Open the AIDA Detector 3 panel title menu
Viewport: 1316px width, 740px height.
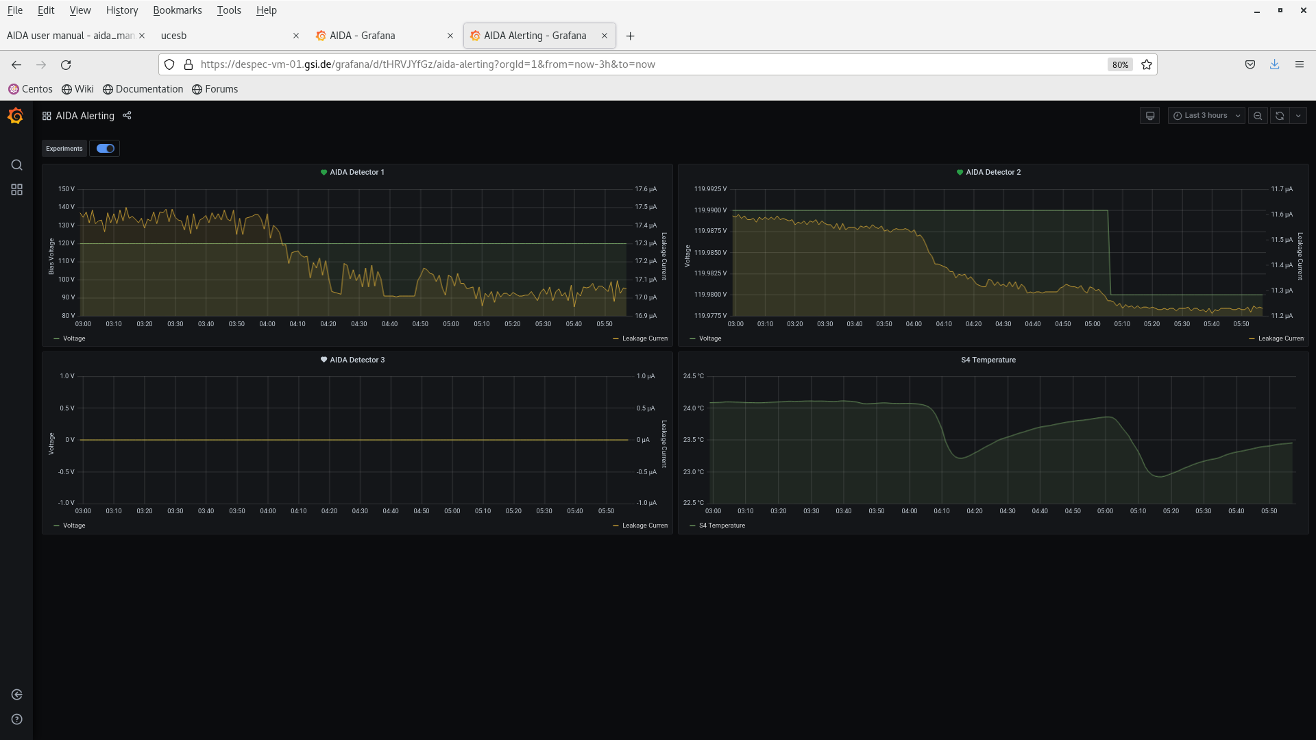point(357,360)
